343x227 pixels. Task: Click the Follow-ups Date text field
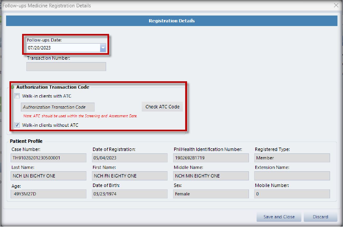63,48
